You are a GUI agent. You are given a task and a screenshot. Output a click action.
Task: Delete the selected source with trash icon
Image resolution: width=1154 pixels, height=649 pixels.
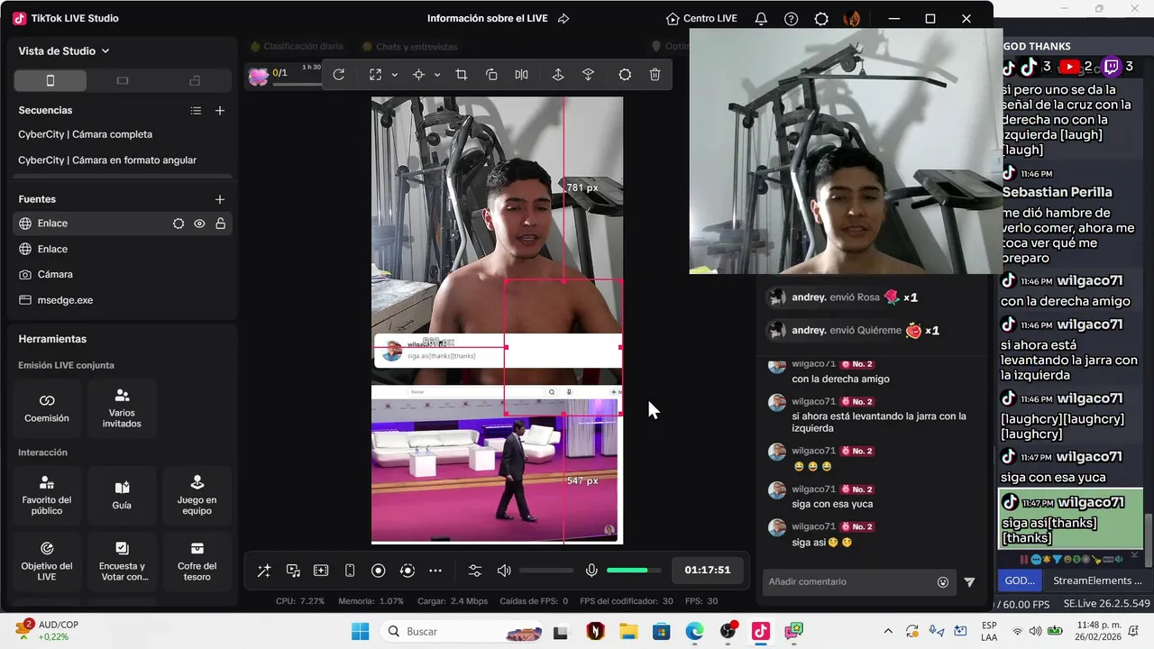coord(655,75)
